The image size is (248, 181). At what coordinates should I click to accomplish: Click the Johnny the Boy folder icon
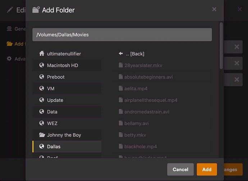42,135
